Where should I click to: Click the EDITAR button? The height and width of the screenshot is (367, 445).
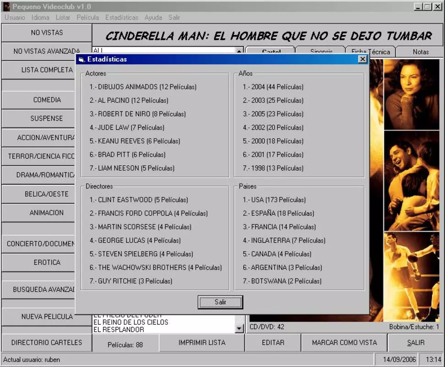[x=273, y=343]
